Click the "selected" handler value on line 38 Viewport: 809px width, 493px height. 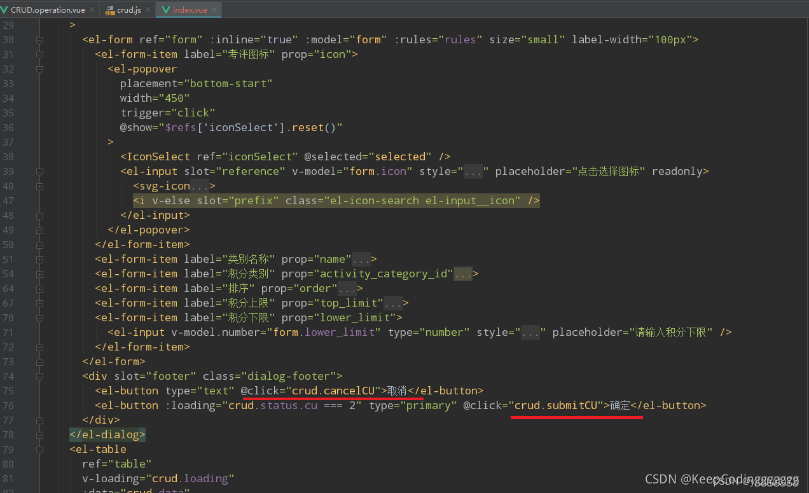click(400, 156)
